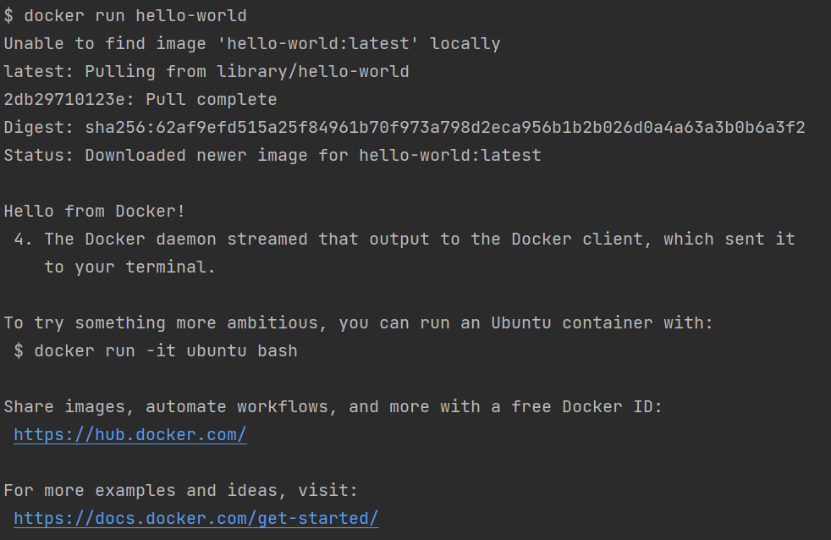Click the 'For more examples and ideas' line
The height and width of the screenshot is (540, 831).
coord(181,491)
